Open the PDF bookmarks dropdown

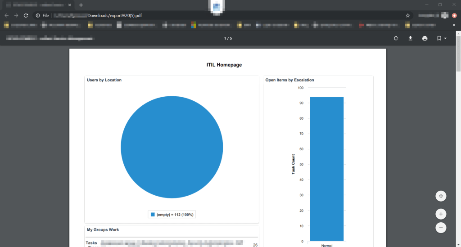point(441,38)
